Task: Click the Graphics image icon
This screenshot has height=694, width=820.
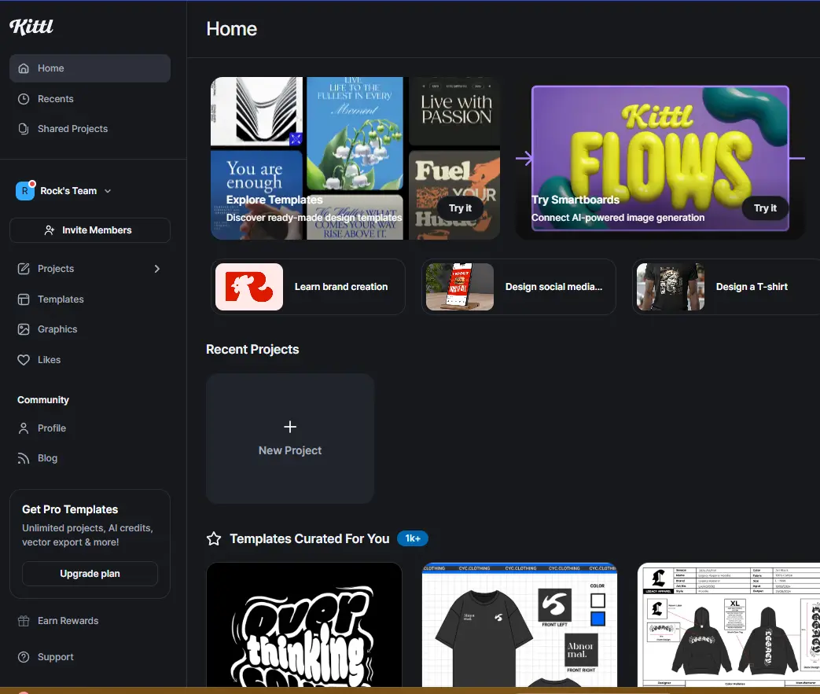Action: 24,329
